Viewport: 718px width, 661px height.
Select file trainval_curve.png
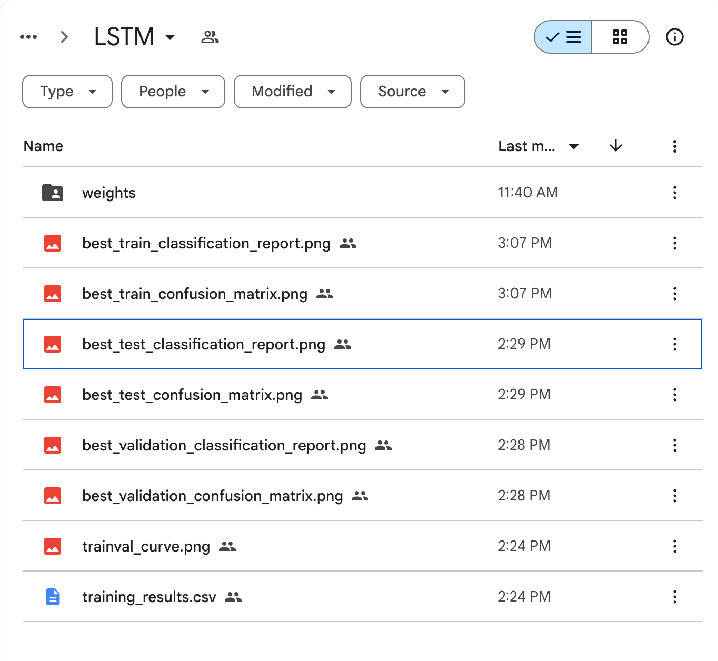click(x=146, y=547)
